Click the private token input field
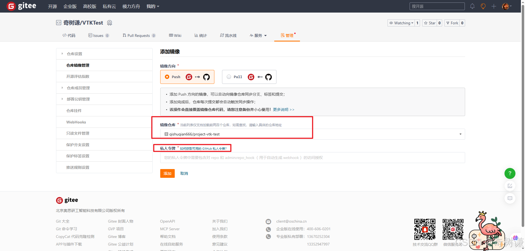The image size is (525, 251). pyautogui.click(x=313, y=158)
